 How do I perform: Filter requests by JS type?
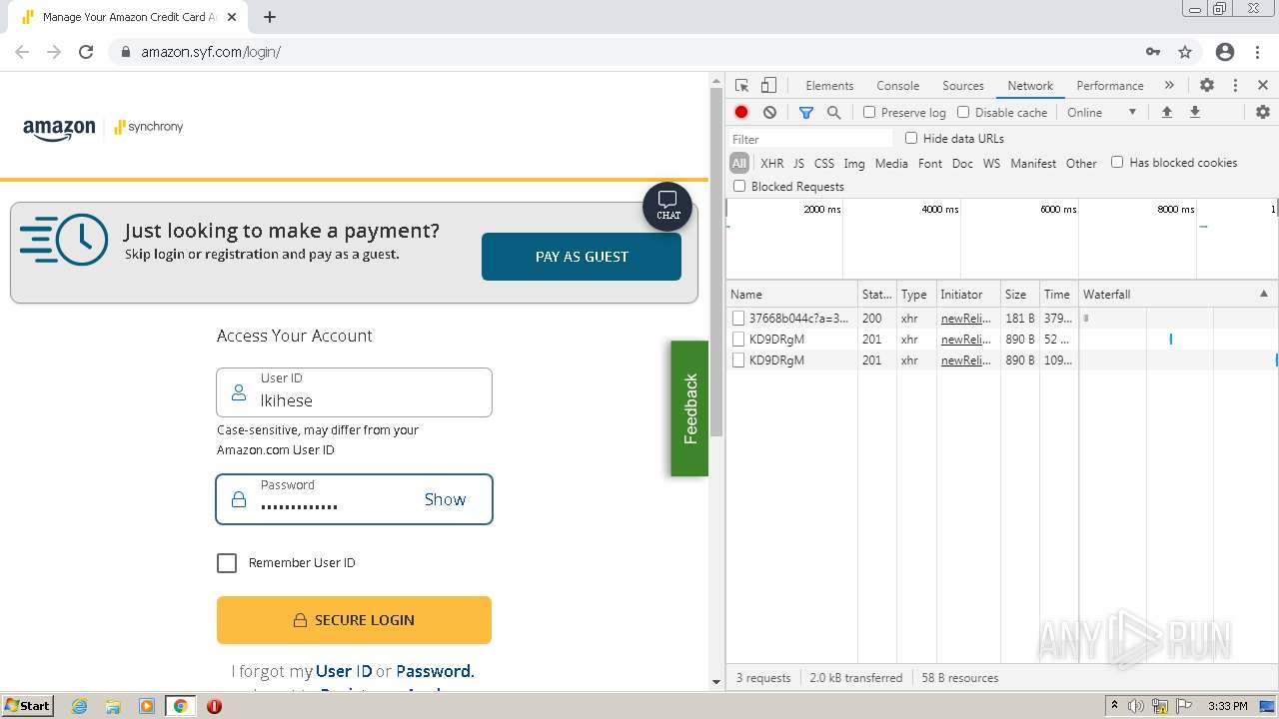coord(798,164)
